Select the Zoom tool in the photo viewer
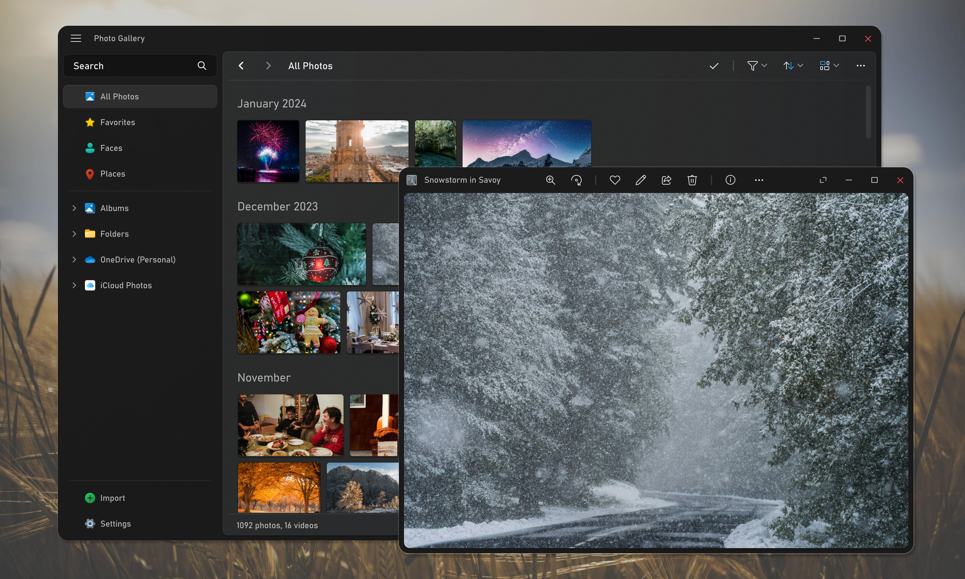 coord(550,180)
